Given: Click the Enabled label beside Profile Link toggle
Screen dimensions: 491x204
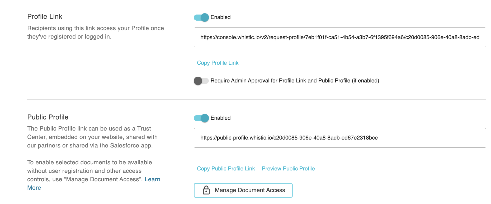Looking at the screenshot, I should click(x=220, y=17).
